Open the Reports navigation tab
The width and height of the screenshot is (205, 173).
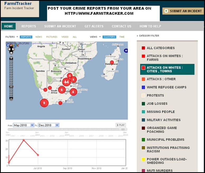pyautogui.click(x=29, y=26)
